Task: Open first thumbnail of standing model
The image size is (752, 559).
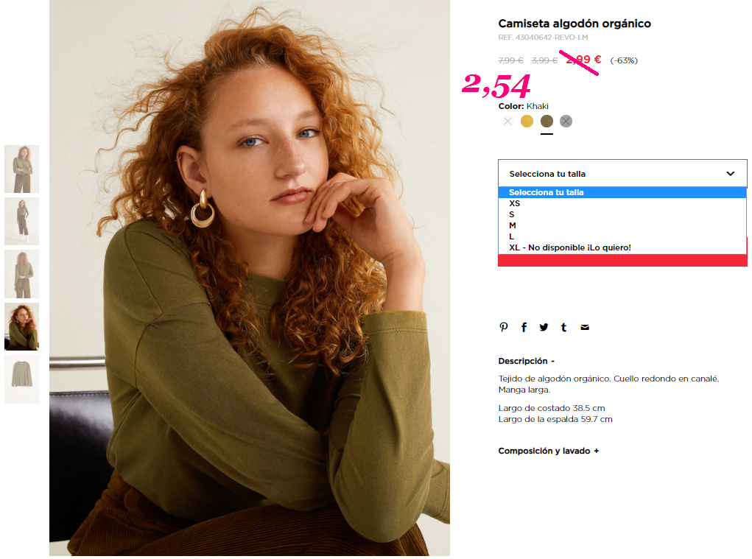Action: click(x=21, y=169)
